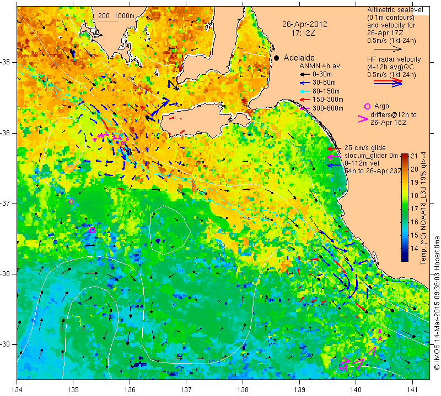The width and height of the screenshot is (441, 396).
Task: Click the red-blue HF radar scale arrows
Action: (388, 82)
